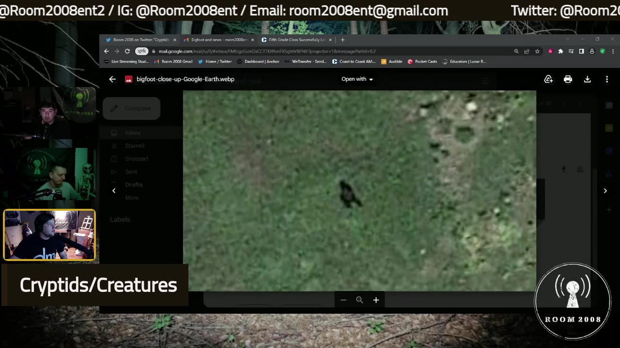Screen dimensions: 620x348
Task: Zoom in on the image
Action: (x=376, y=300)
